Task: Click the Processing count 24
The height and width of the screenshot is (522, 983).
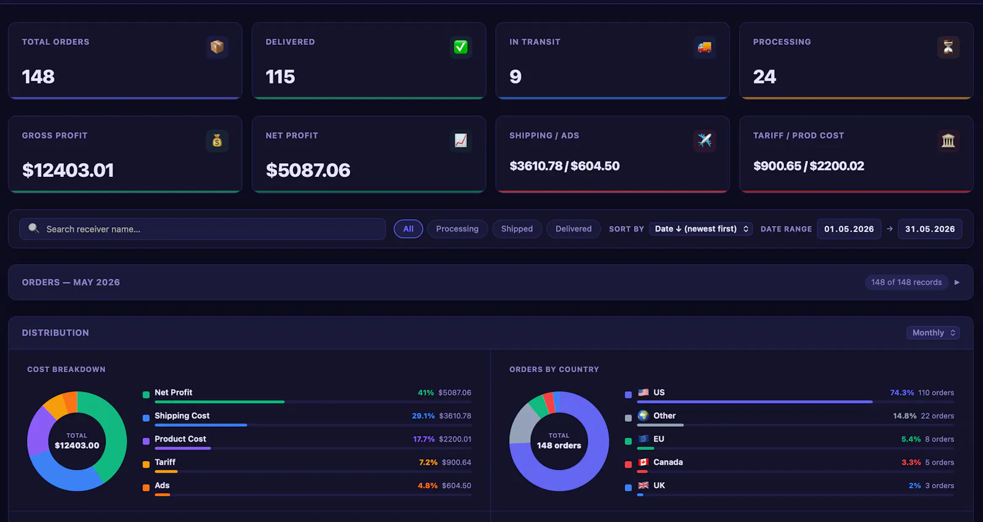Action: point(765,77)
